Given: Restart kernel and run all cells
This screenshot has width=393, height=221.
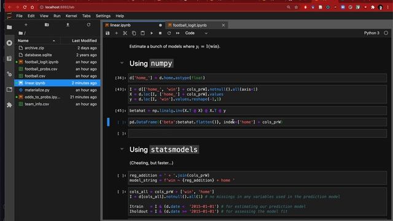Looking at the screenshot, I should click(177, 33).
